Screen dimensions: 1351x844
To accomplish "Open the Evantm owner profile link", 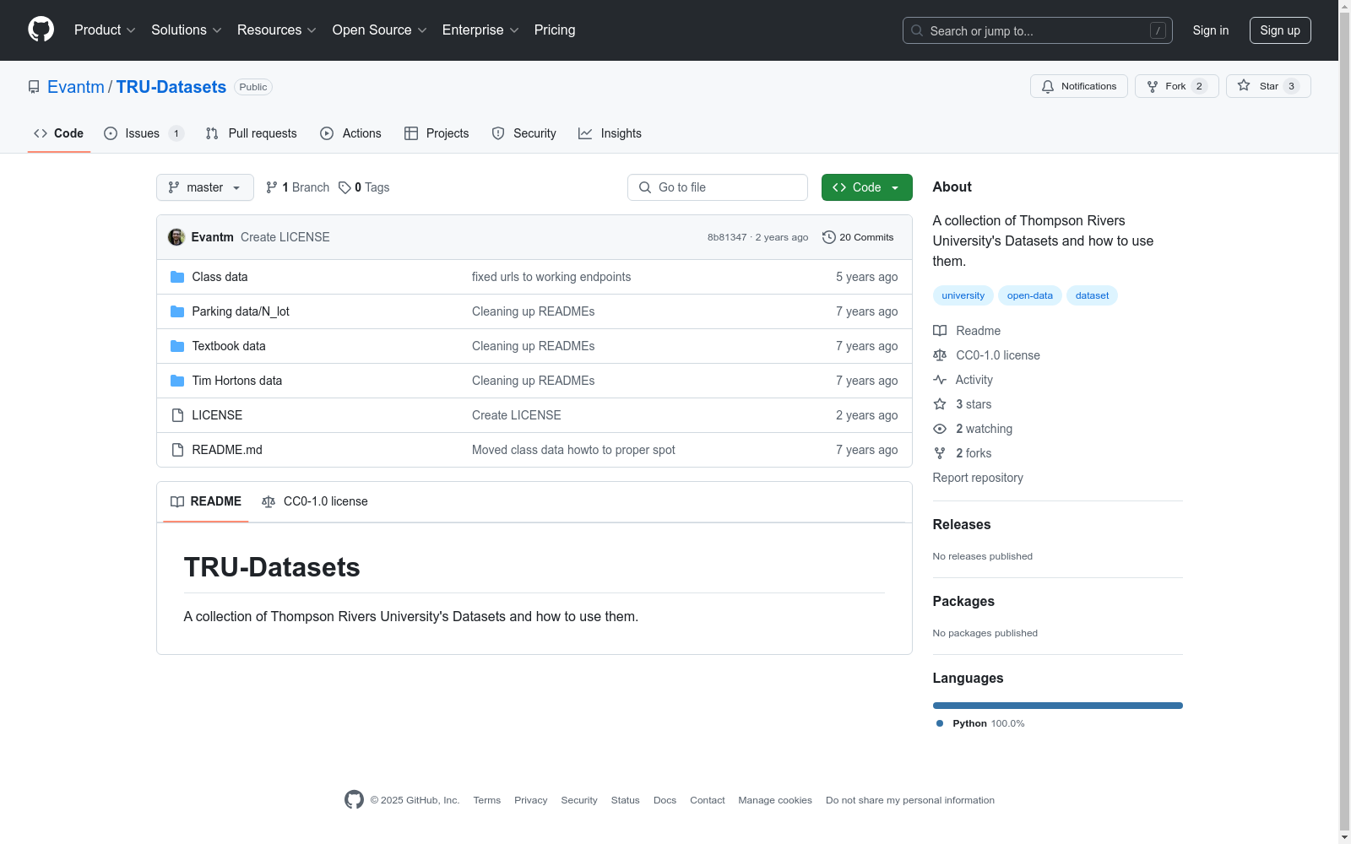I will (76, 87).
